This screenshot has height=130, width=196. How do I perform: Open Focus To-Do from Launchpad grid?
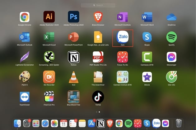click(x=123, y=57)
